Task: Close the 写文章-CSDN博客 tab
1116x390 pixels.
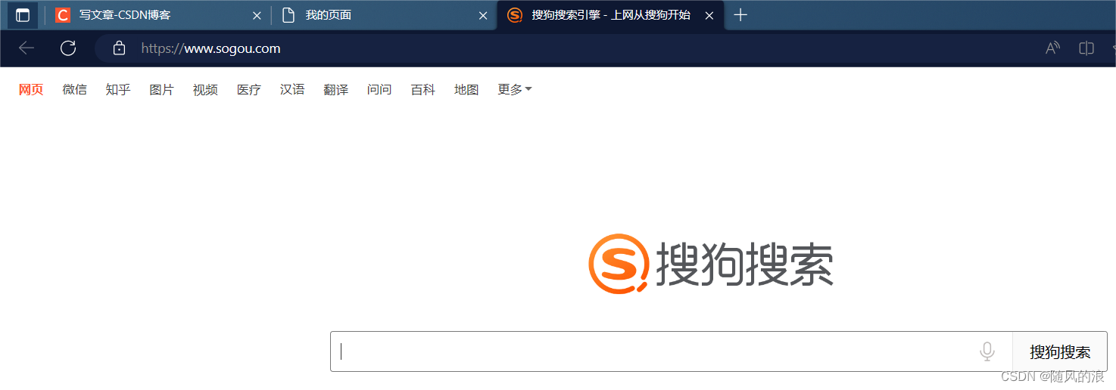Action: coord(257,15)
